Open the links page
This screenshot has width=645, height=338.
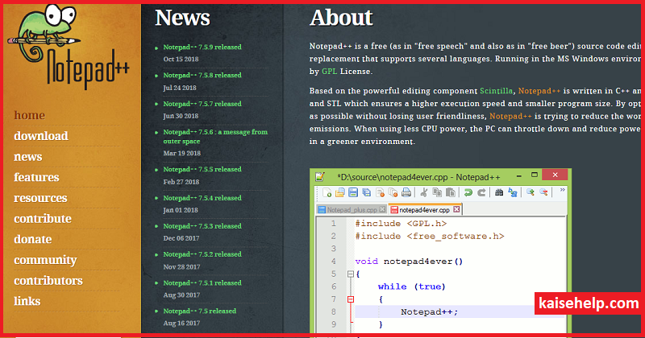click(27, 301)
